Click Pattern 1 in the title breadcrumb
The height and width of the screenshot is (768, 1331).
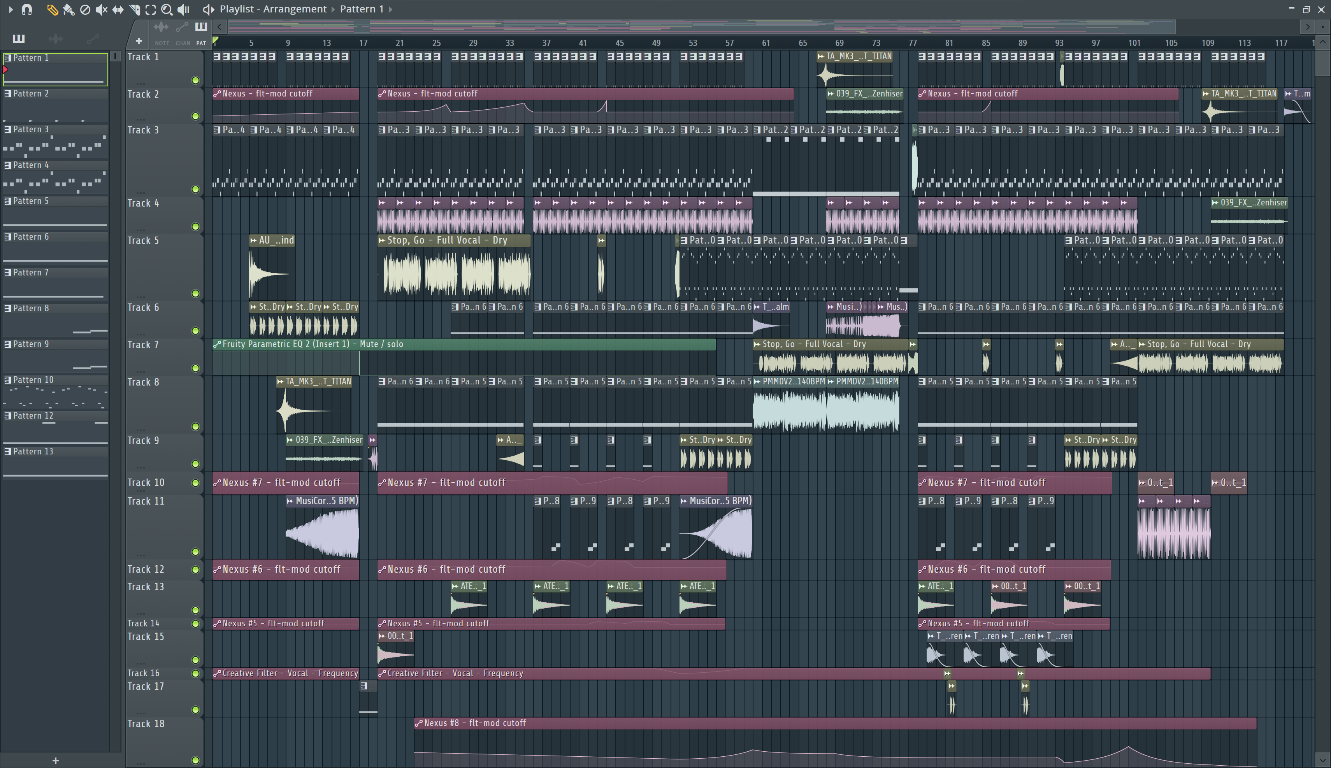tap(362, 9)
